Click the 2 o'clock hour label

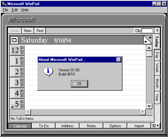click(17, 72)
